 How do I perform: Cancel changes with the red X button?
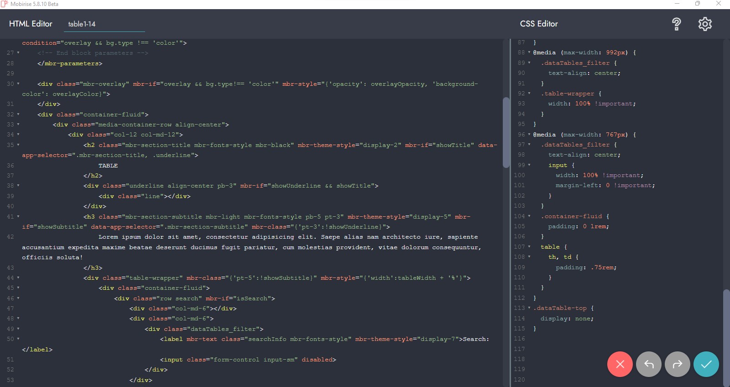[620, 364]
